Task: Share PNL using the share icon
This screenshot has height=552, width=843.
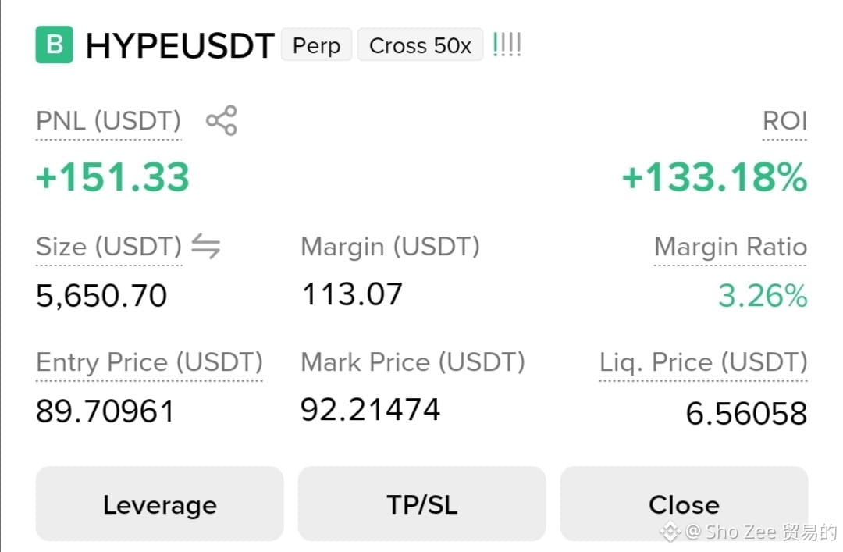Action: click(222, 120)
